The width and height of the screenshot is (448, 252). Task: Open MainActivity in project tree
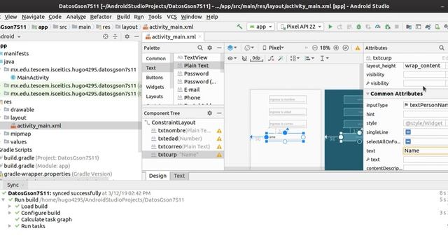click(33, 78)
